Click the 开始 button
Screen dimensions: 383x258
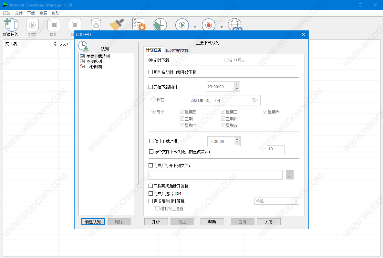click(x=156, y=222)
